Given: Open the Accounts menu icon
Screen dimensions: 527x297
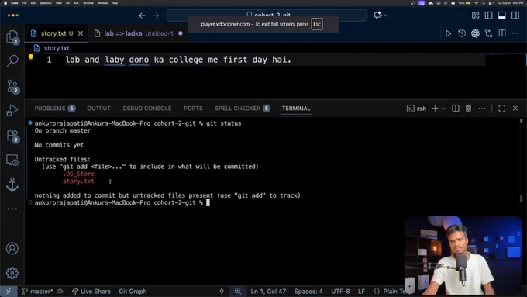Looking at the screenshot, I should [x=12, y=249].
